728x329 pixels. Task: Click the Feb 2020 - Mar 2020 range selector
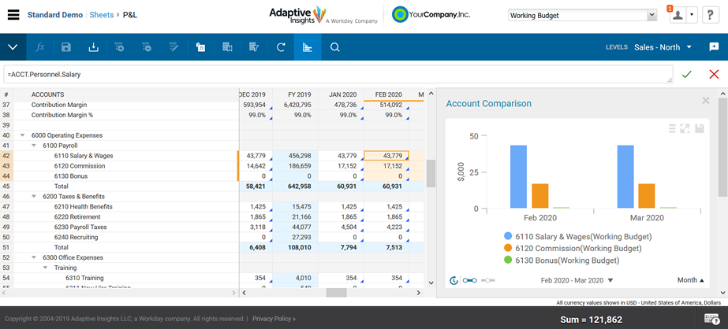577,280
